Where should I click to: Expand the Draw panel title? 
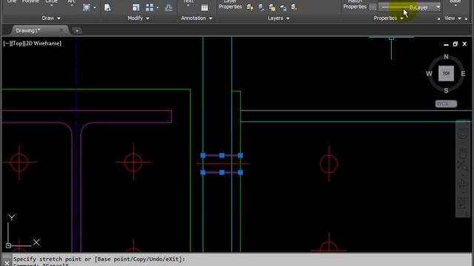51,18
